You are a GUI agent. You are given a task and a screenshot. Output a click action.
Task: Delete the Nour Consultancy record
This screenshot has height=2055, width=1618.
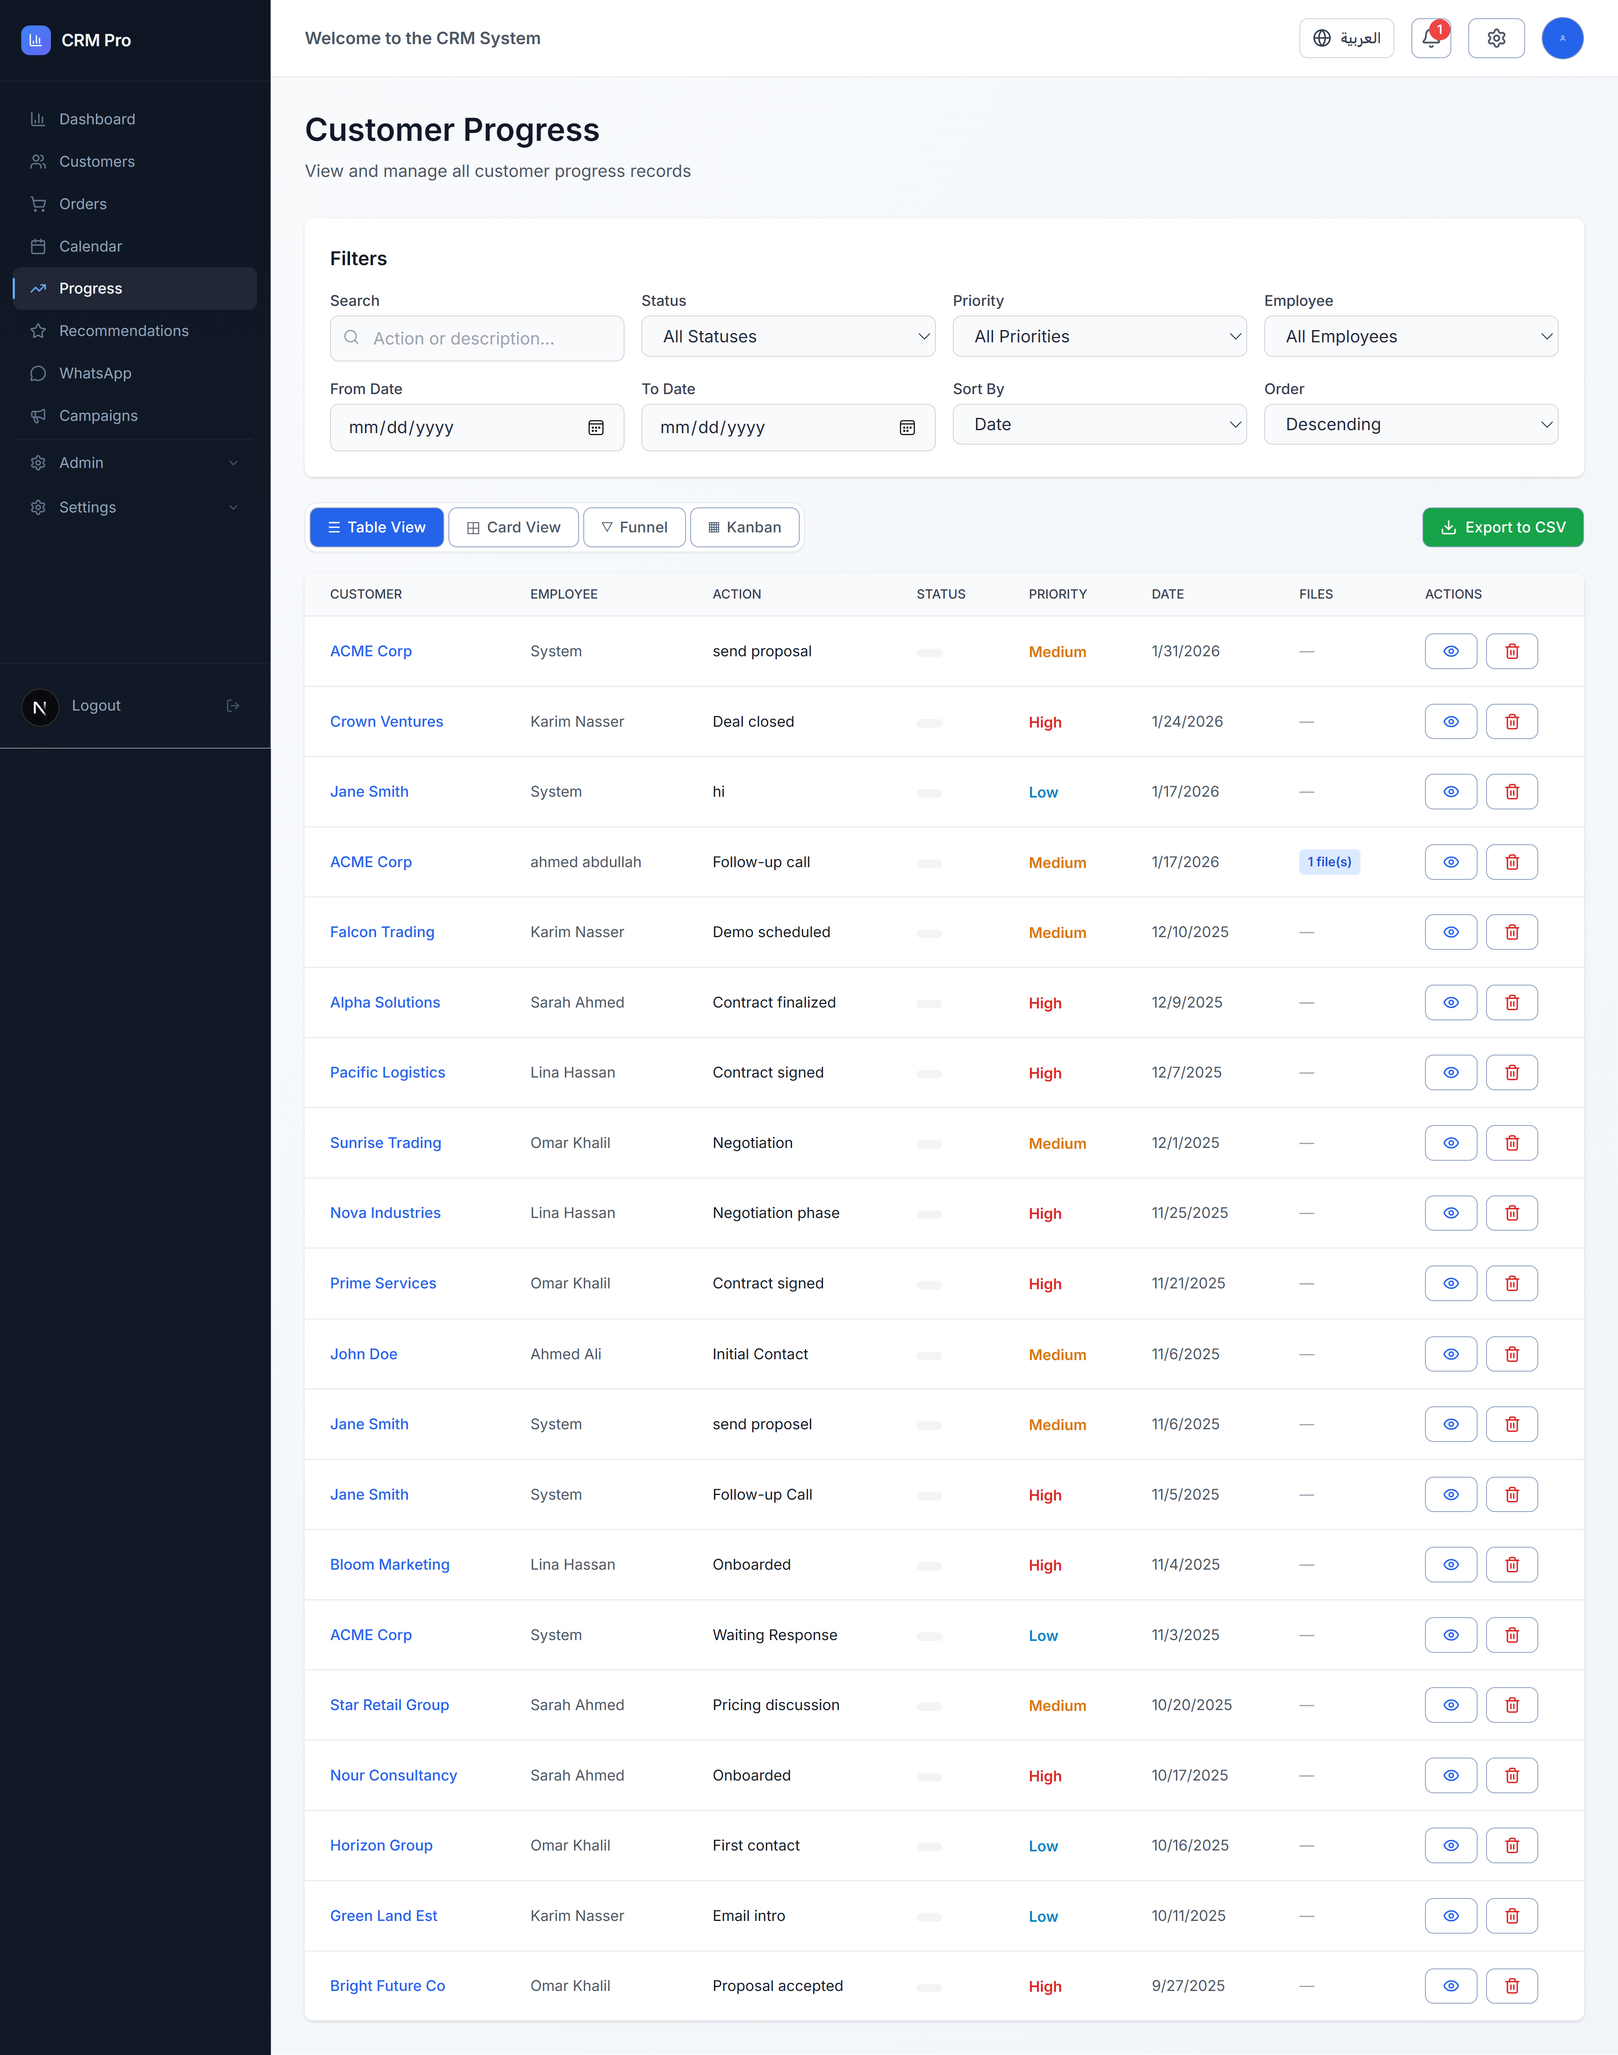point(1512,1775)
